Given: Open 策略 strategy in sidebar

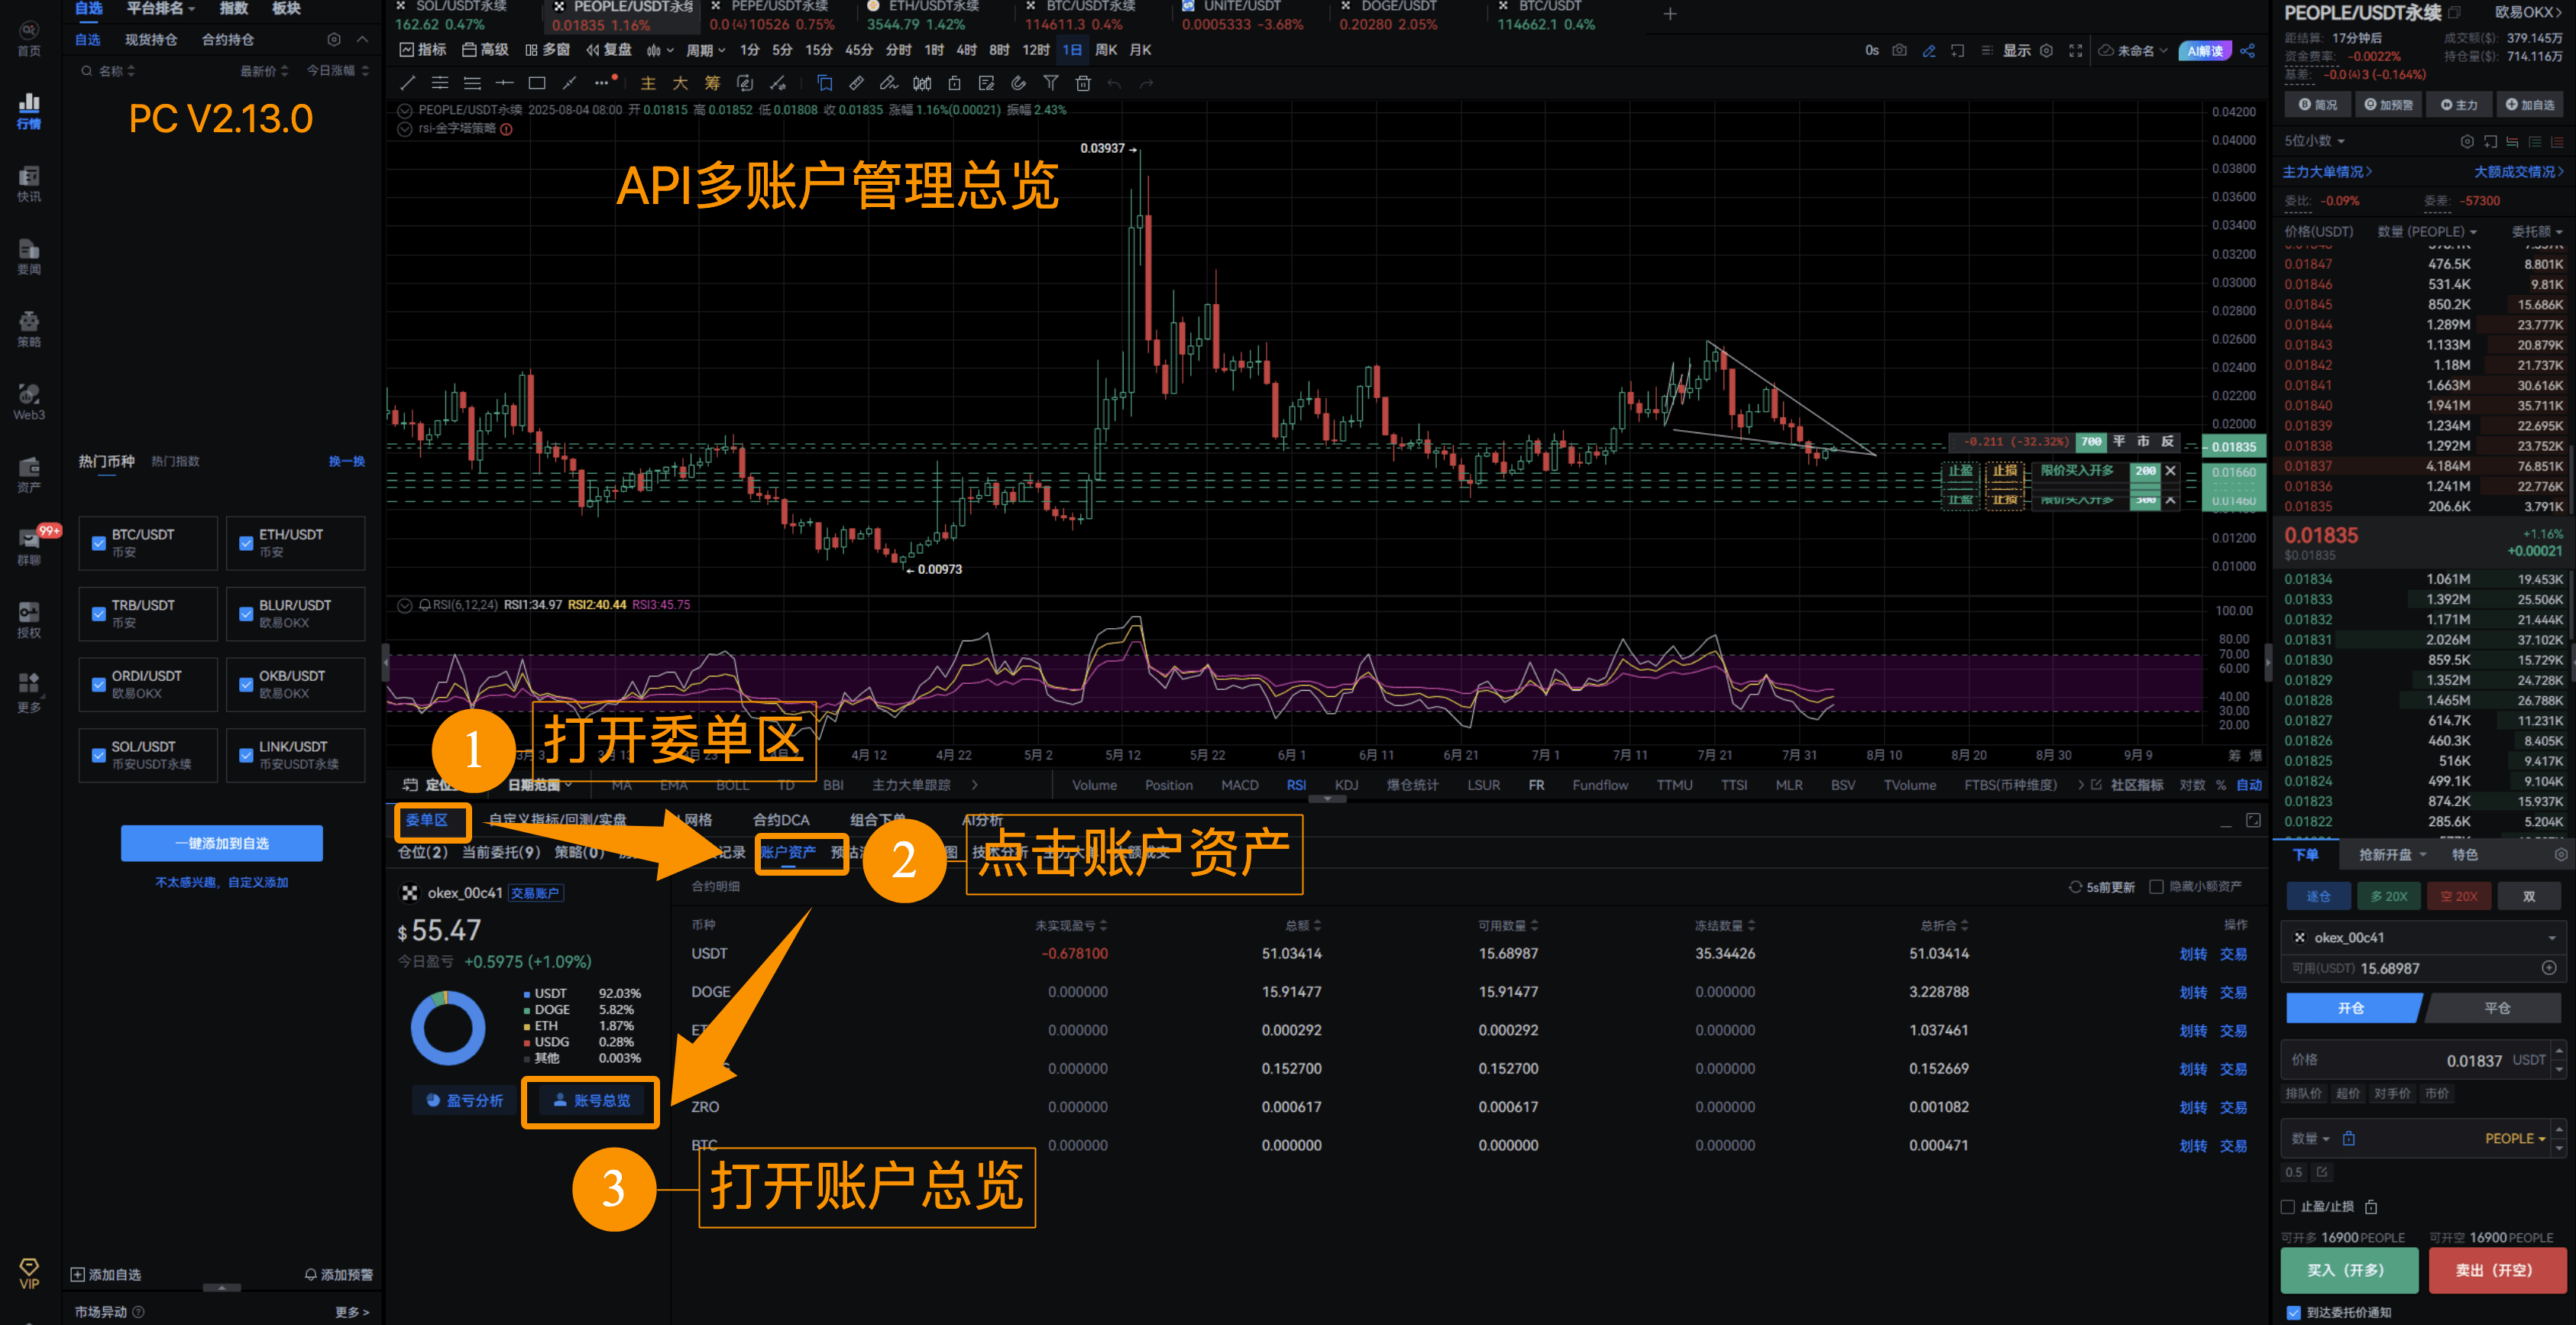Looking at the screenshot, I should 29,329.
